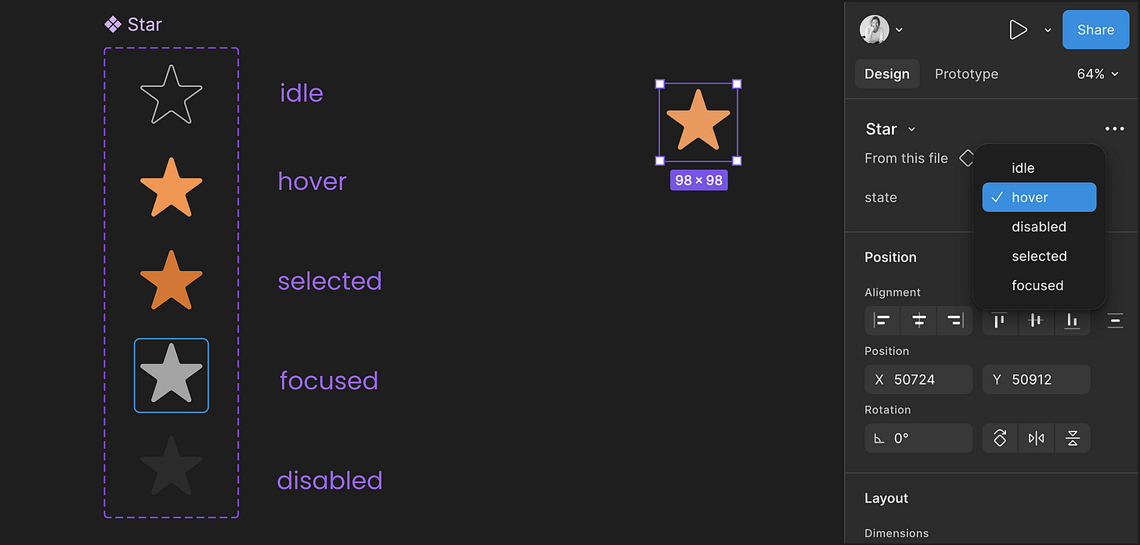Click the flip horizontal icon
The height and width of the screenshot is (545, 1140).
pos(1036,438)
